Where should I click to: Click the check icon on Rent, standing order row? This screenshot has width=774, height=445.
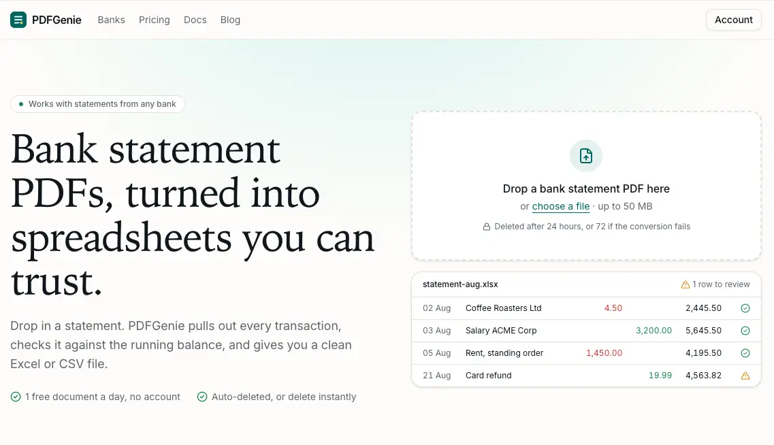pos(745,353)
